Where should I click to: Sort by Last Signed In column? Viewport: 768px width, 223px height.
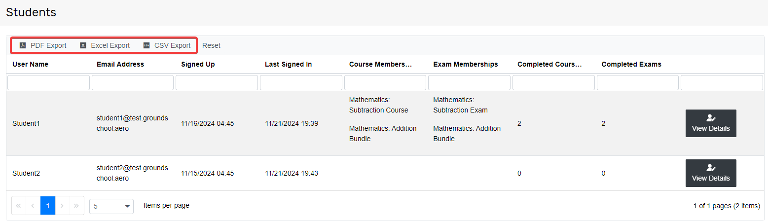click(x=288, y=64)
